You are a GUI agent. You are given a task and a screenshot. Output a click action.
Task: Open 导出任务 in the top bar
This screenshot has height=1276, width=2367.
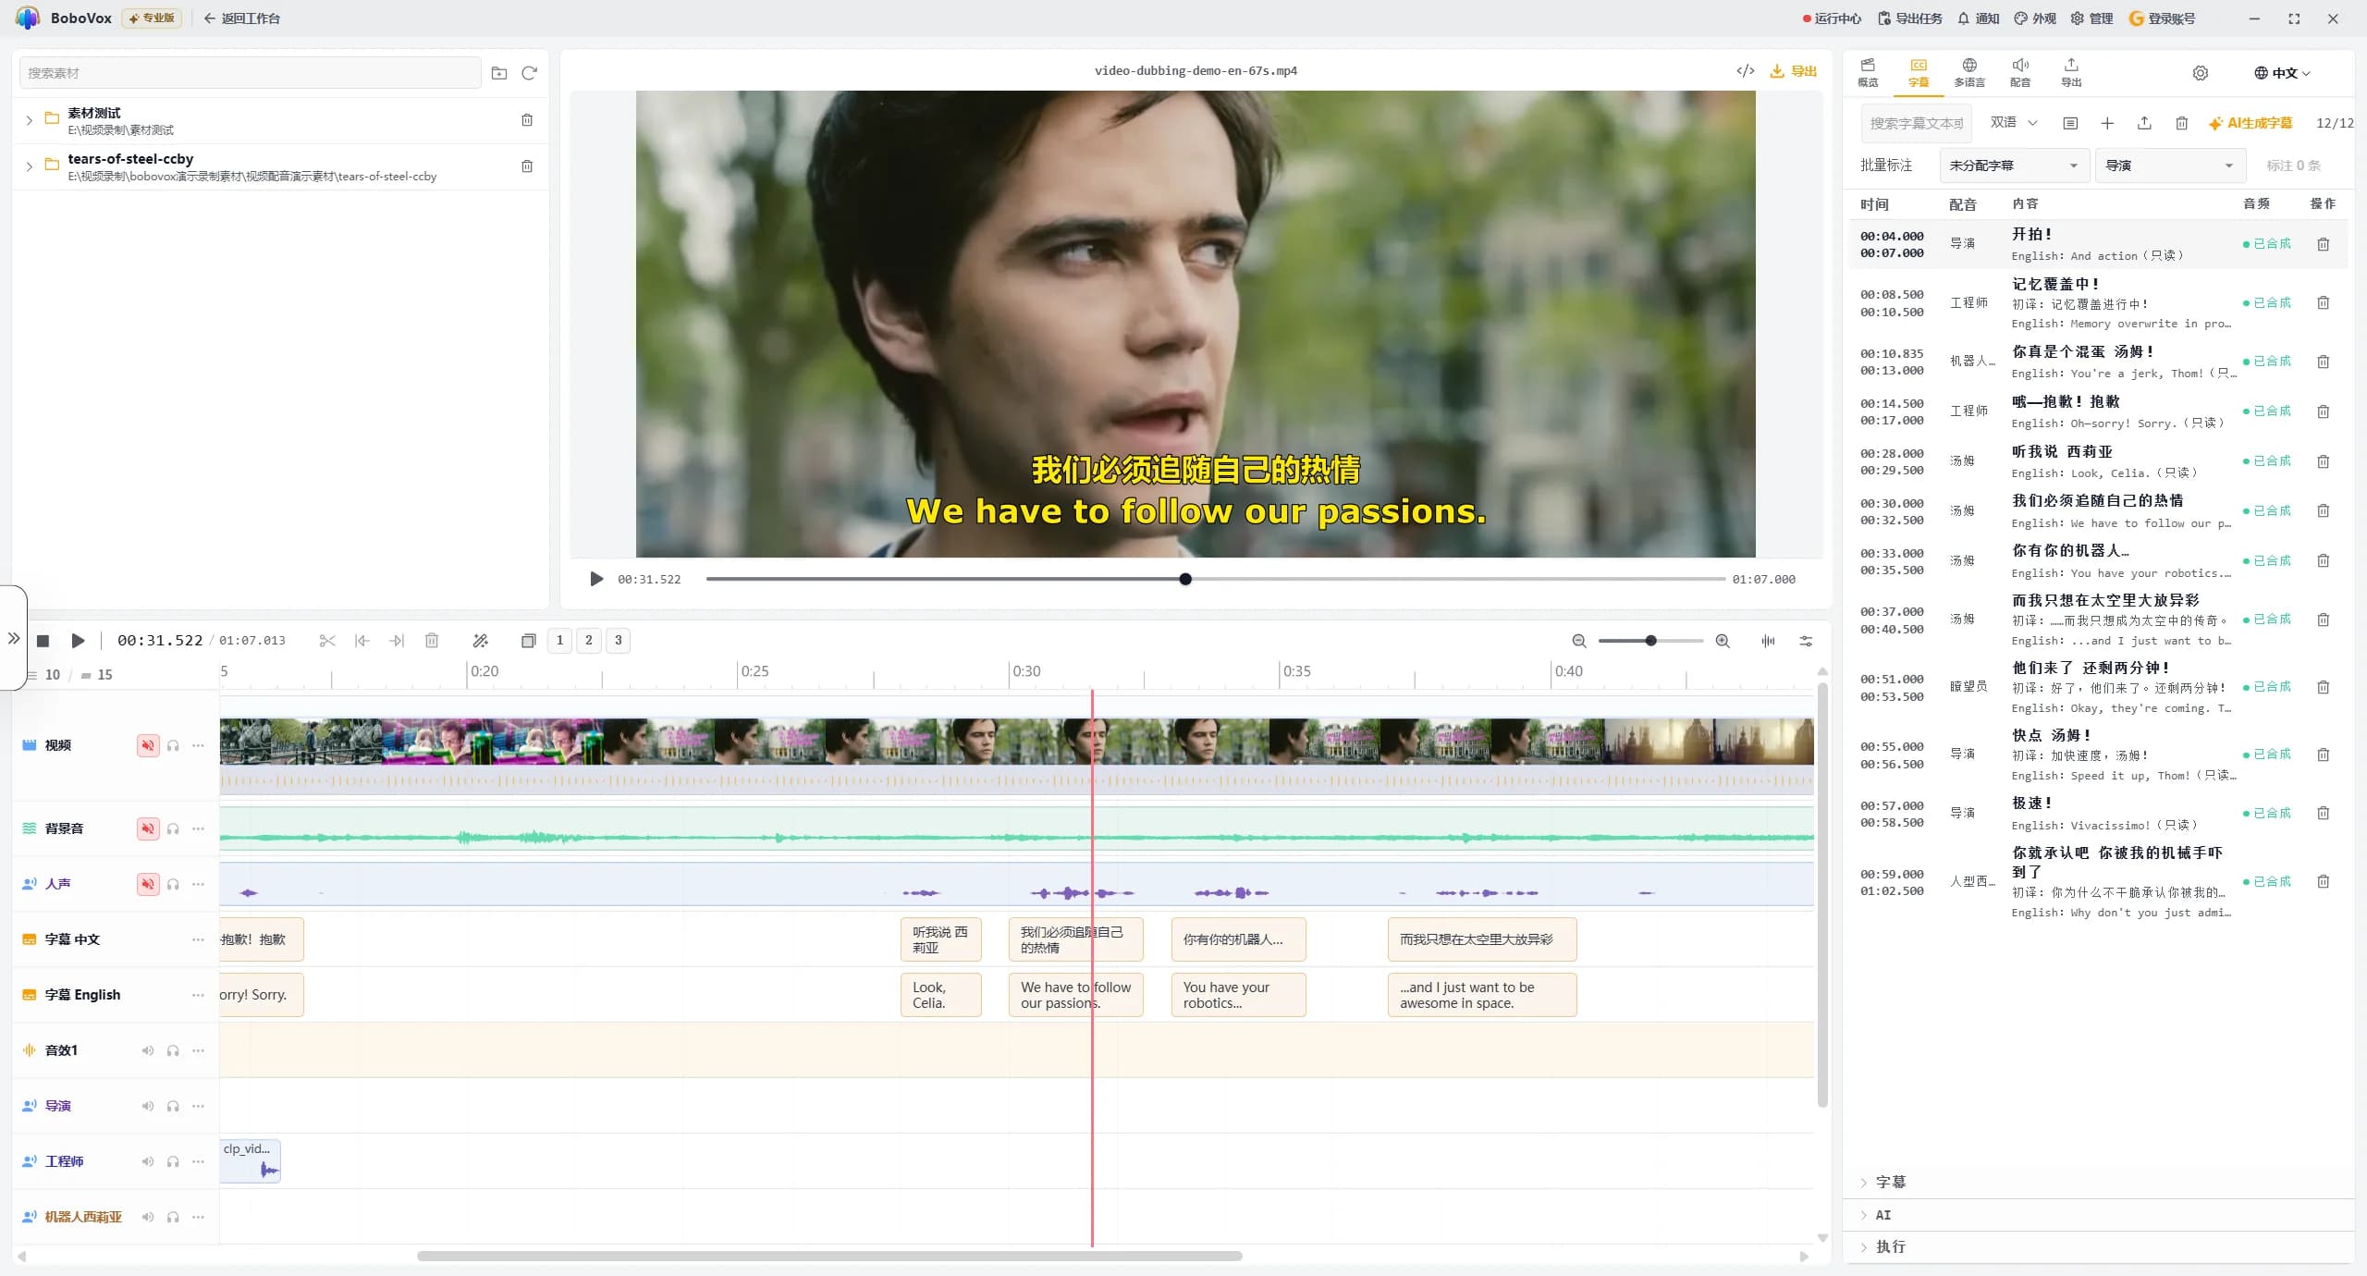[1909, 18]
